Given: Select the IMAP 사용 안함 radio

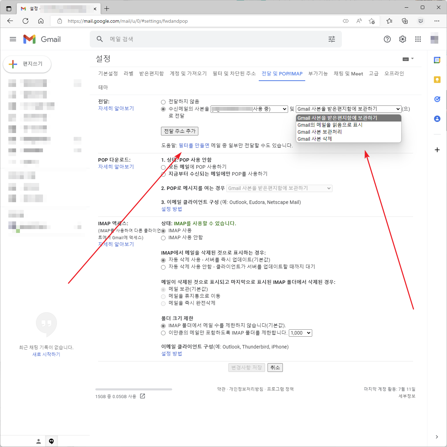Looking at the screenshot, I should [x=163, y=238].
